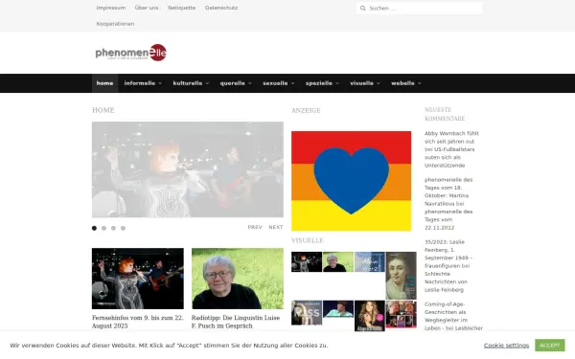Open the Fernsehinfos article thumbnail
575x359 pixels.
pos(138,279)
